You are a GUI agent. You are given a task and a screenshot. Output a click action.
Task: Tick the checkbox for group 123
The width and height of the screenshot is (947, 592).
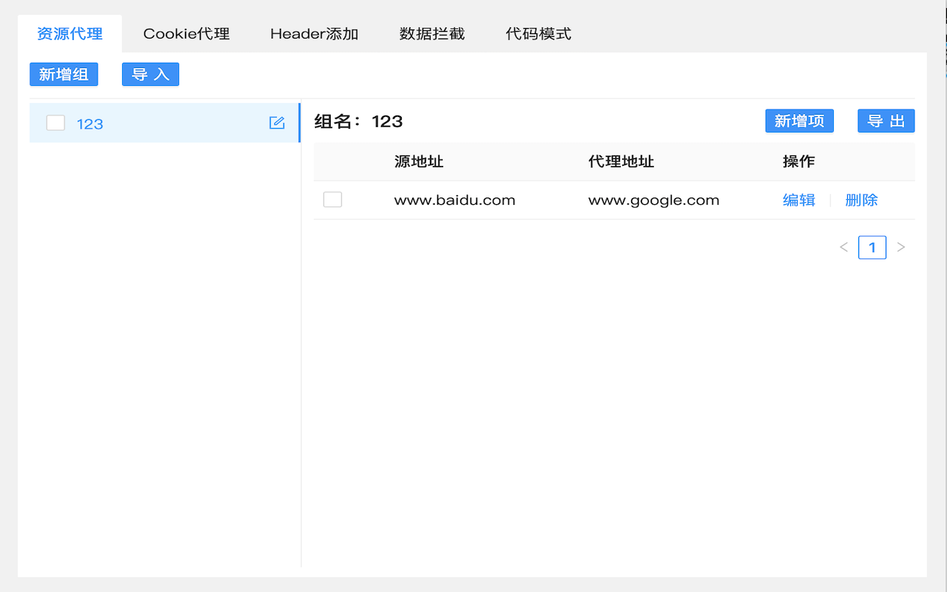coord(55,122)
